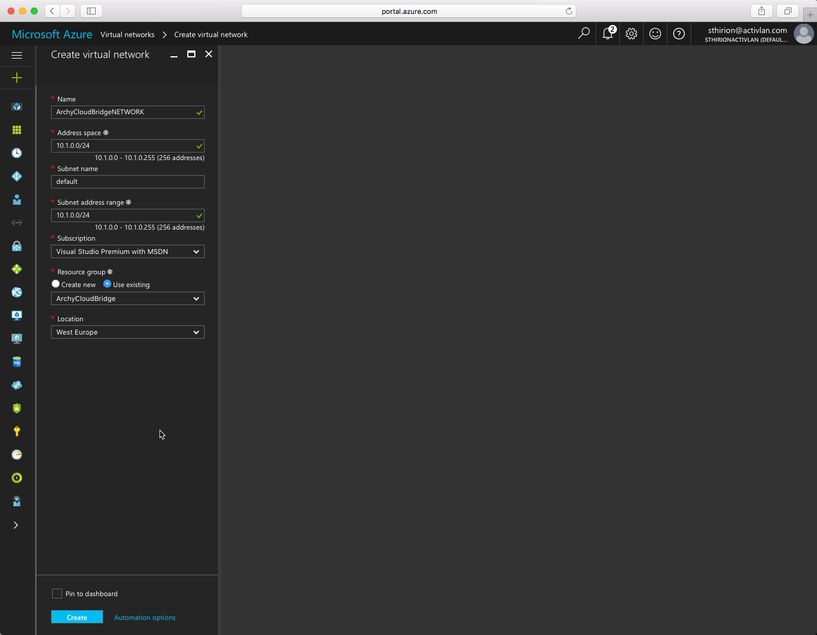Open Recent clock icon in sidebar
This screenshot has height=635, width=817.
[17, 153]
